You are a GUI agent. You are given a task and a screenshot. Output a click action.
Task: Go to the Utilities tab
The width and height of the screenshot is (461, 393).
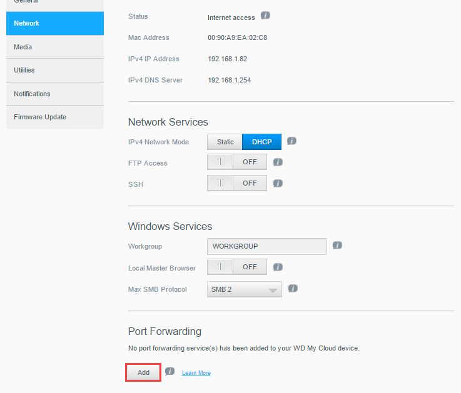coord(55,70)
